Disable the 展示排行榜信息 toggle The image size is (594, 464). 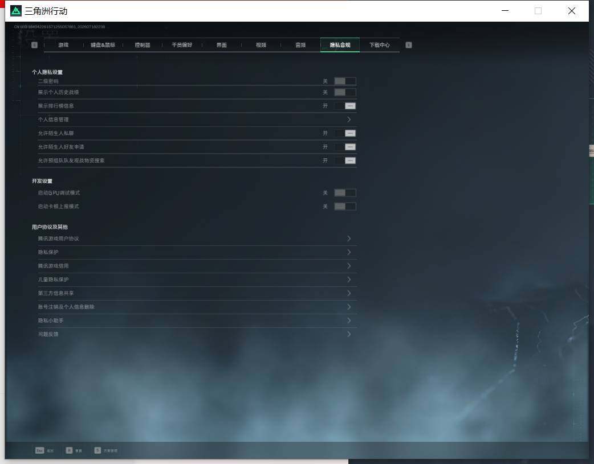[x=345, y=106]
